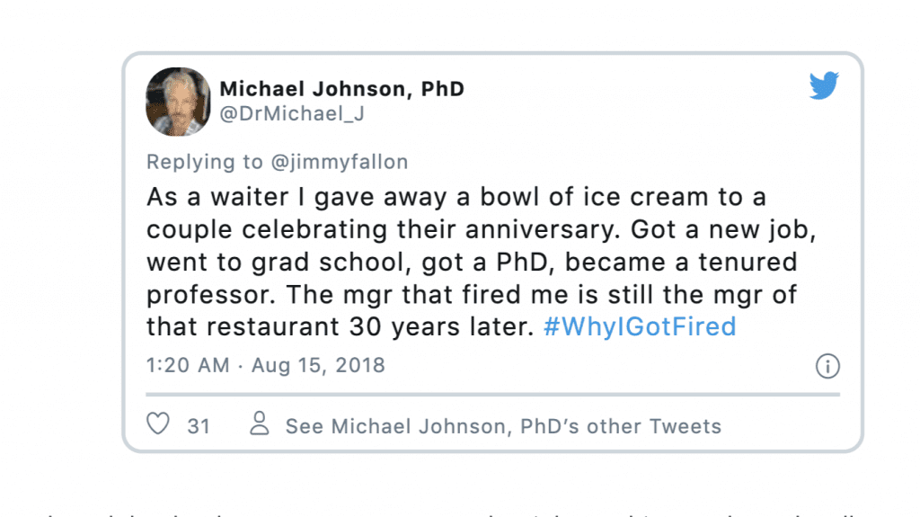Open the circled info icon
This screenshot has height=517, width=920.
point(827,366)
